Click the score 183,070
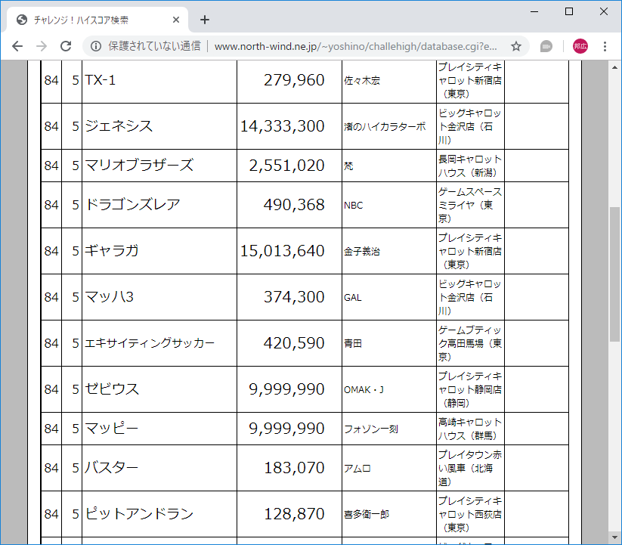Image resolution: width=622 pixels, height=545 pixels. point(294,468)
